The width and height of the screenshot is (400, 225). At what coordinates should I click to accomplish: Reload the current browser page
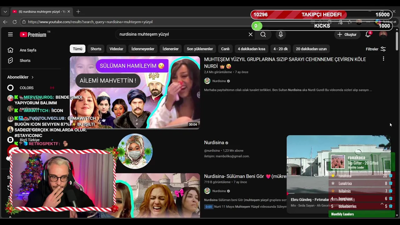[14, 22]
